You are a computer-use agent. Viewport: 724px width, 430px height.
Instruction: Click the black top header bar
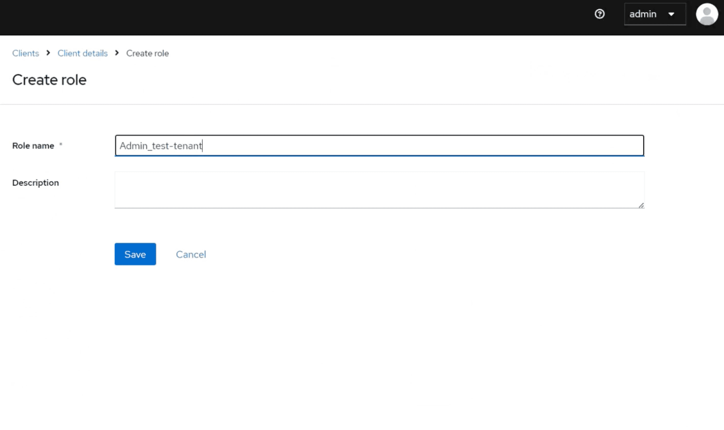[290, 18]
